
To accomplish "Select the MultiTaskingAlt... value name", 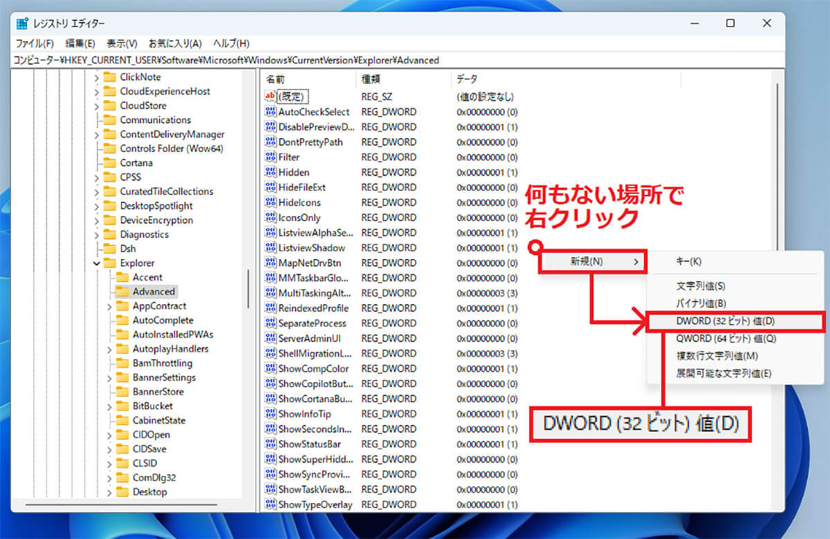I will pyautogui.click(x=315, y=293).
